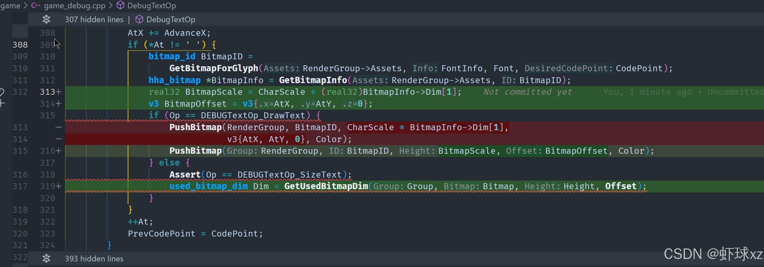Click the minus marker on removed line 313
764x267 pixels.
[59, 127]
